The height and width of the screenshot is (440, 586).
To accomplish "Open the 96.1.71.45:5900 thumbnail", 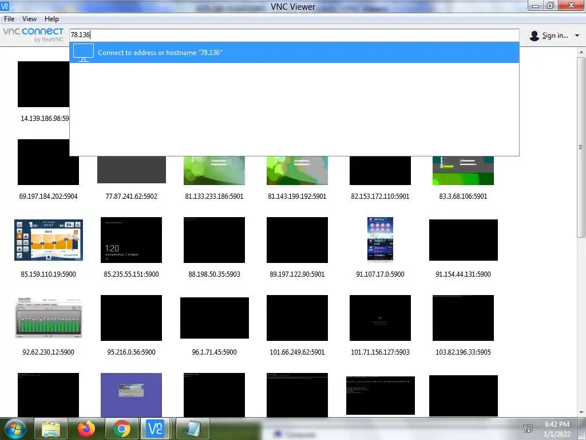I will click(215, 317).
